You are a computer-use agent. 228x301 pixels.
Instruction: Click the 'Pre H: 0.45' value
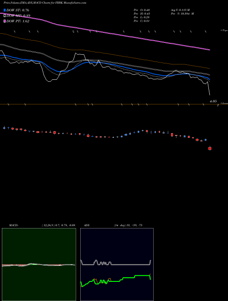pyautogui.click(x=142, y=14)
